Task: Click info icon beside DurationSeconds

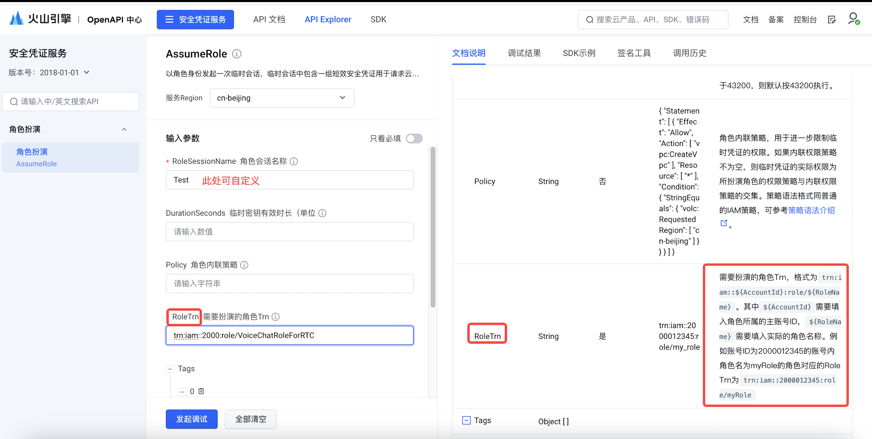Action: 323,213
